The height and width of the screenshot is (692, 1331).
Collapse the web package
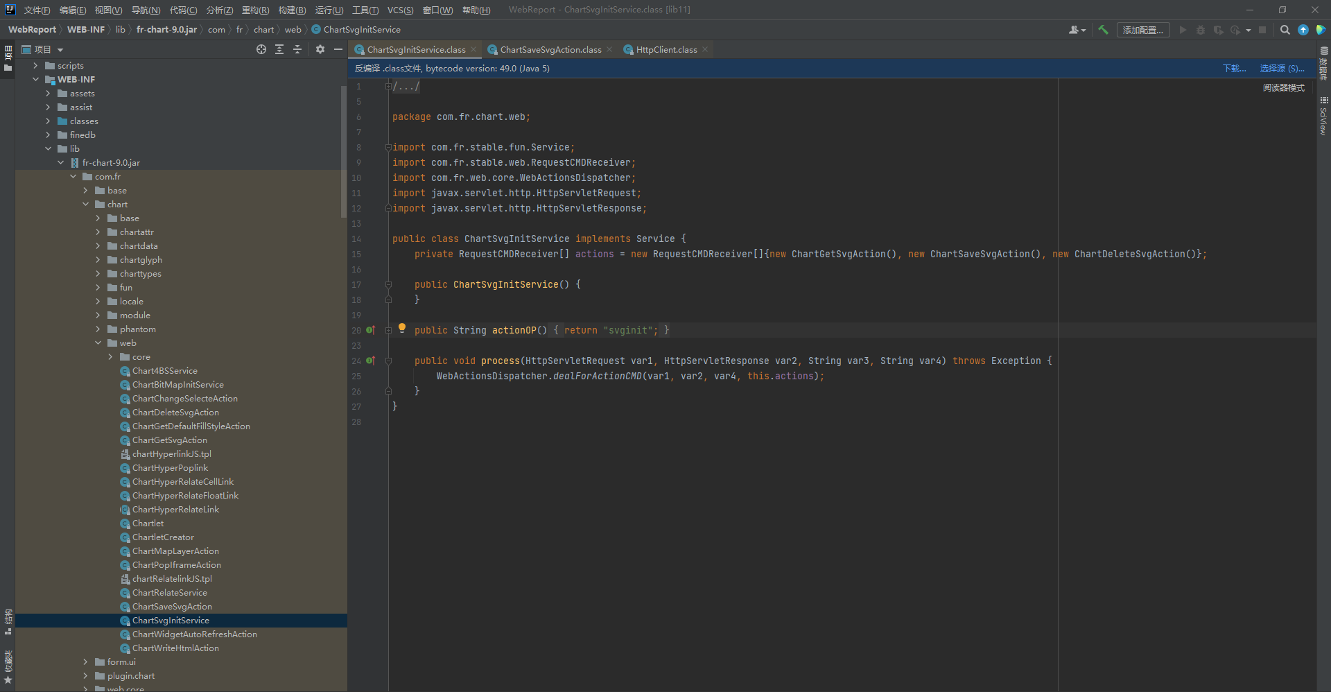(x=98, y=343)
